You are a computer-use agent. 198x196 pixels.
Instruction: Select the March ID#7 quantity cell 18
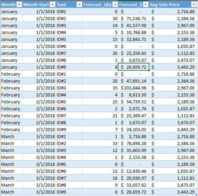[x=100, y=178]
